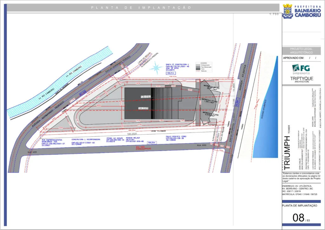The height and width of the screenshot is (230, 325).
Task: Click the blue compass rose north indicator
Action: click(x=156, y=67)
